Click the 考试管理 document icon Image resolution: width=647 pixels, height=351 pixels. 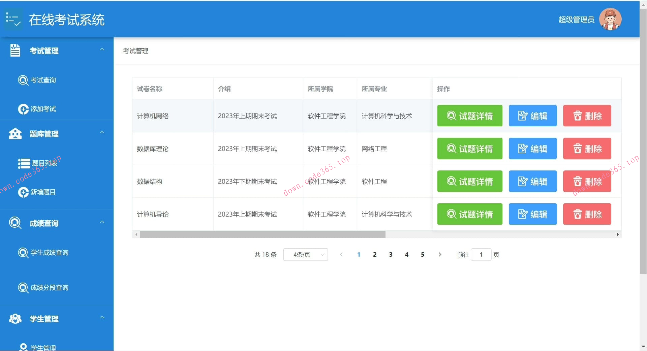(x=15, y=51)
